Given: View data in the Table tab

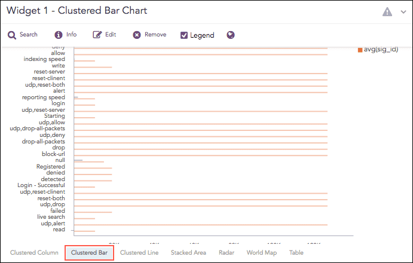Looking at the screenshot, I should 296,253.
